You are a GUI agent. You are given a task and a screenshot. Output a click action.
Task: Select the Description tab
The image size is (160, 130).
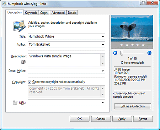[15, 12]
